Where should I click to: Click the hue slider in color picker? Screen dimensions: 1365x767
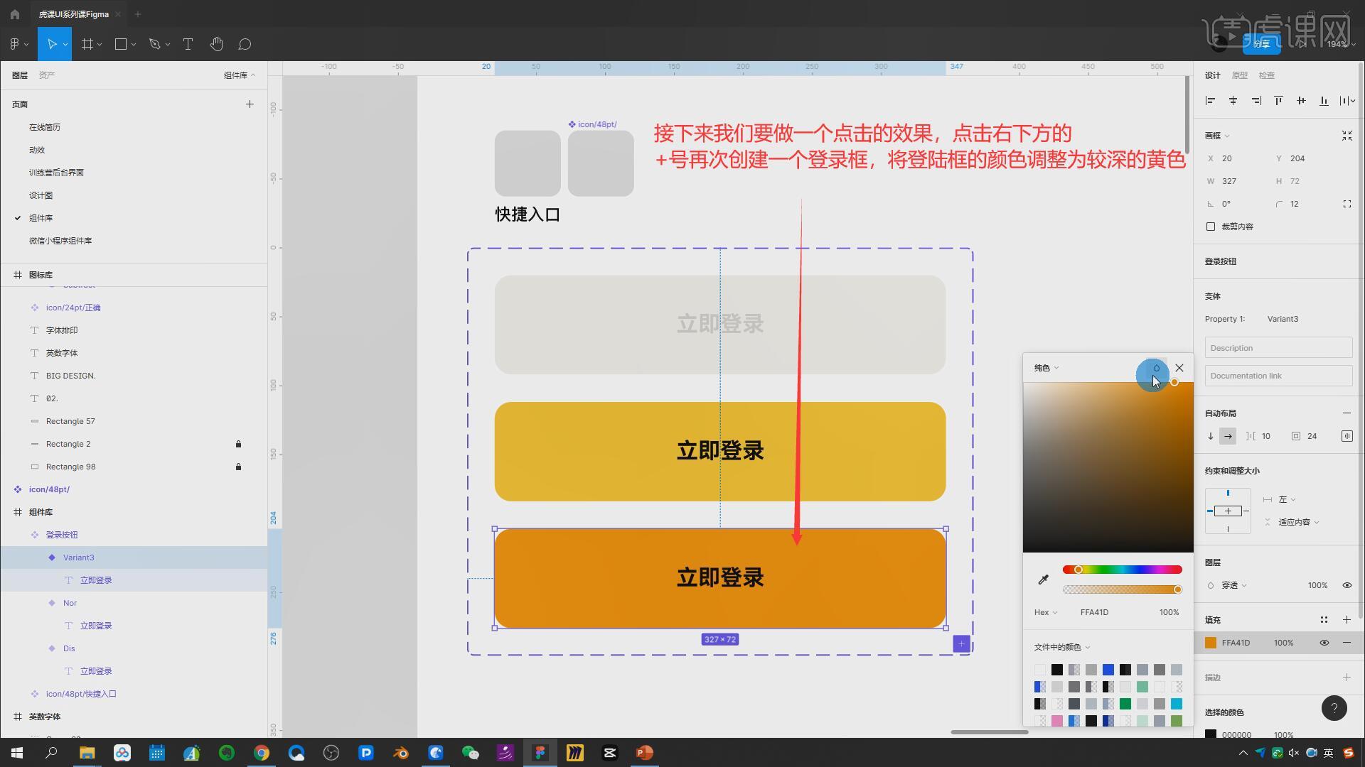click(x=1122, y=570)
